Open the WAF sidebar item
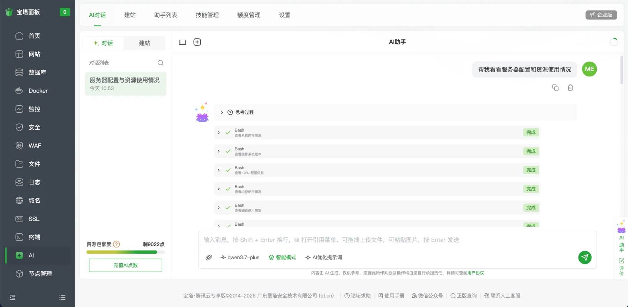628x307 pixels. click(35, 145)
